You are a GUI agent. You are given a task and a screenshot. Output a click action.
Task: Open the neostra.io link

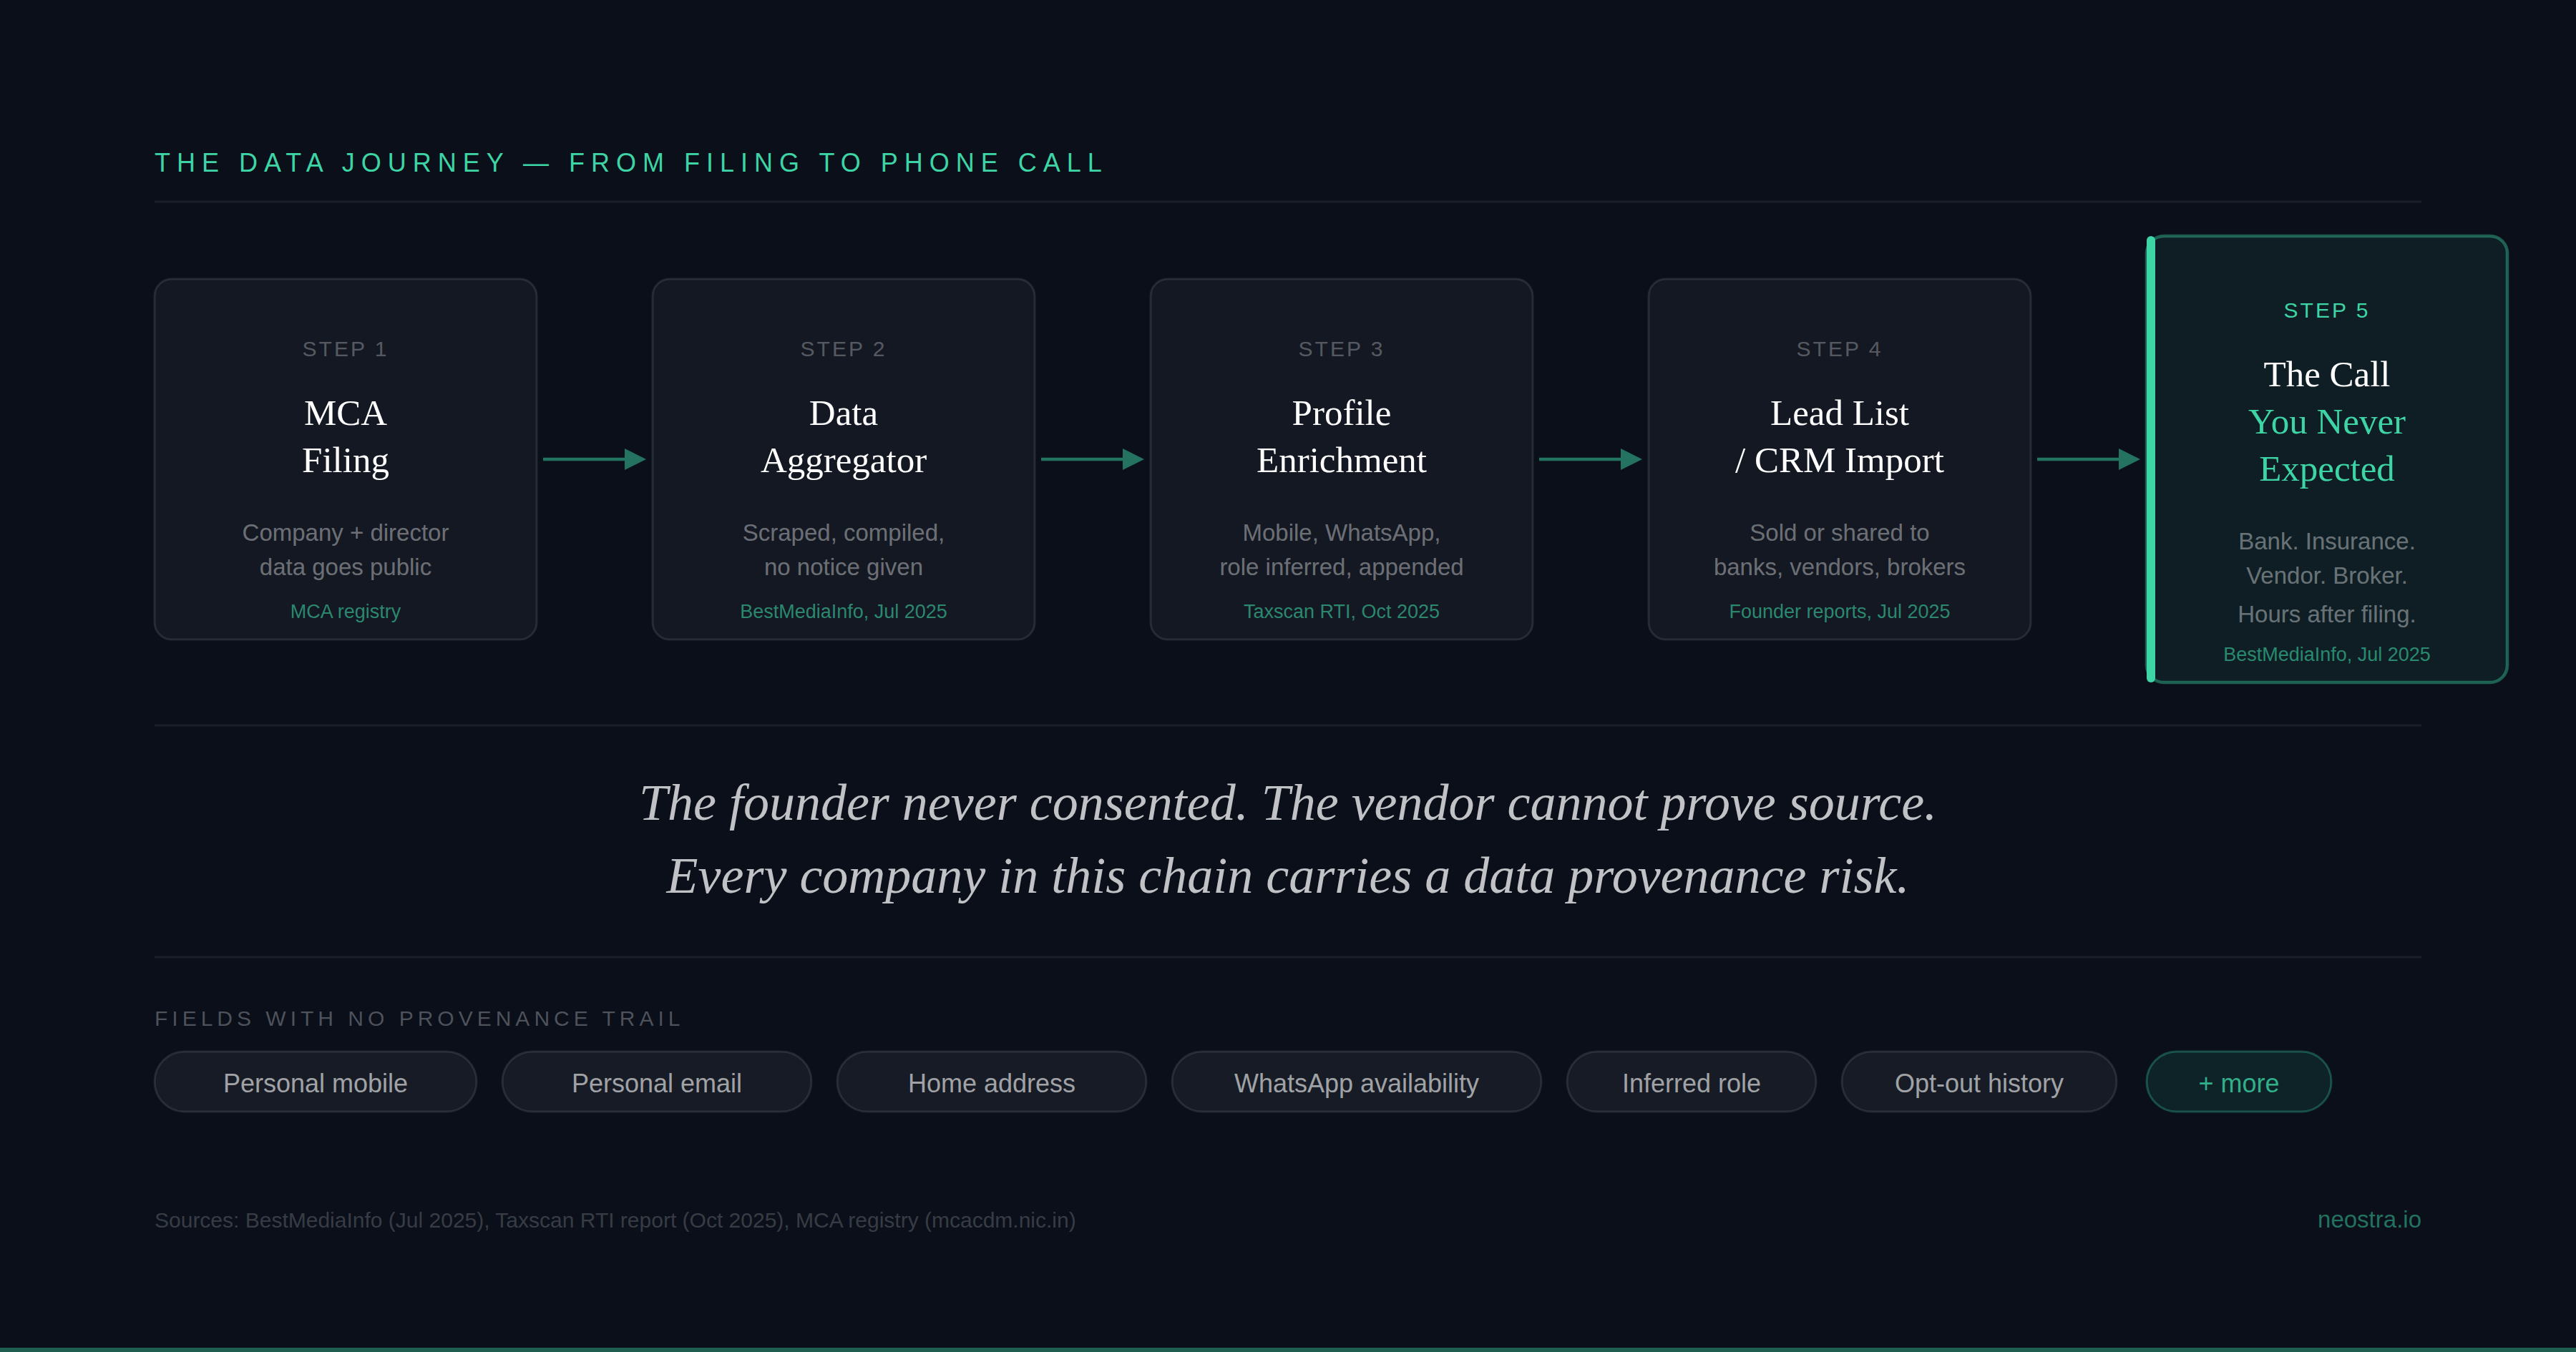click(x=2369, y=1220)
